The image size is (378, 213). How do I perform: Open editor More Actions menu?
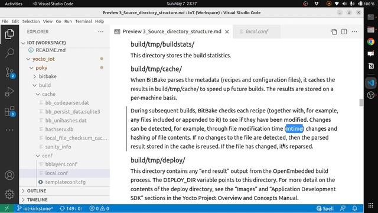point(354,31)
